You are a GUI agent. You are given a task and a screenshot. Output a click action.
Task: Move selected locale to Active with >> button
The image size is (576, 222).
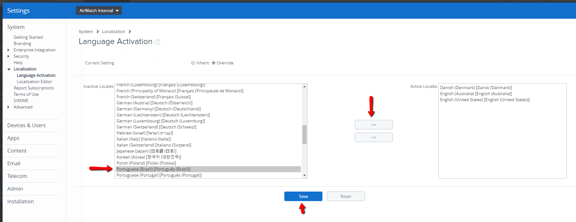pos(374,125)
